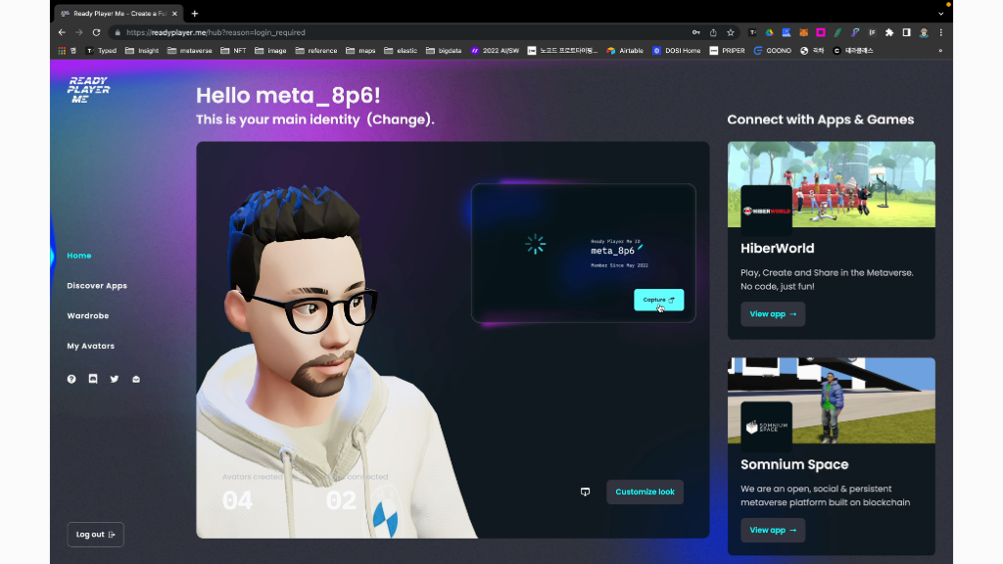1003x564 pixels.
Task: Open Discover Apps from the sidebar
Action: (x=97, y=286)
